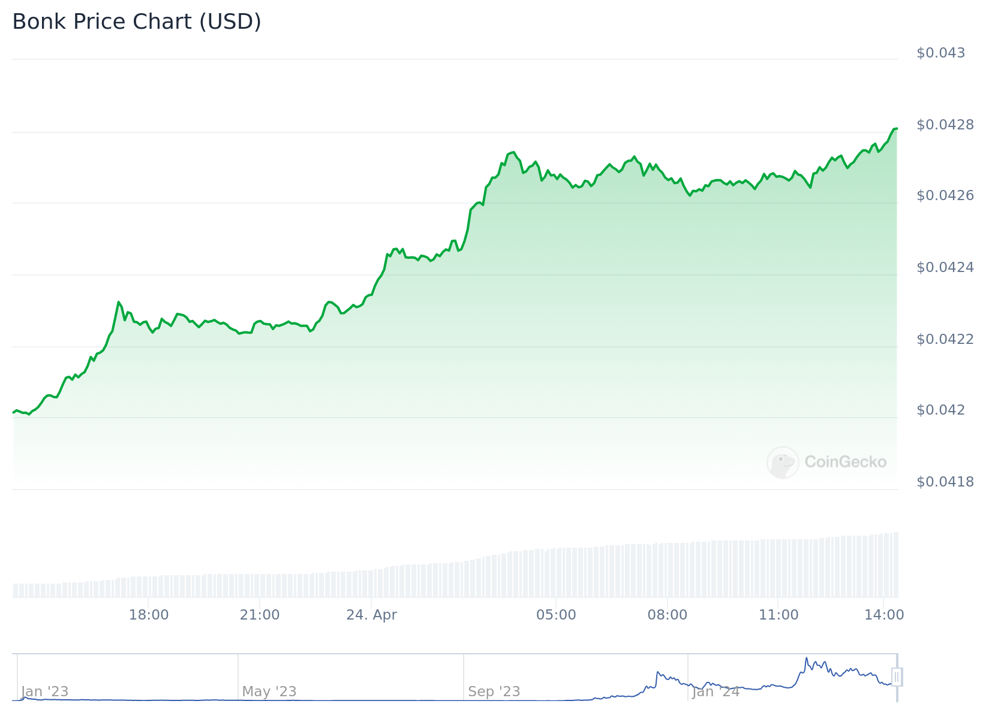
Task: Select the 24. Apr date label
Action: pos(371,615)
